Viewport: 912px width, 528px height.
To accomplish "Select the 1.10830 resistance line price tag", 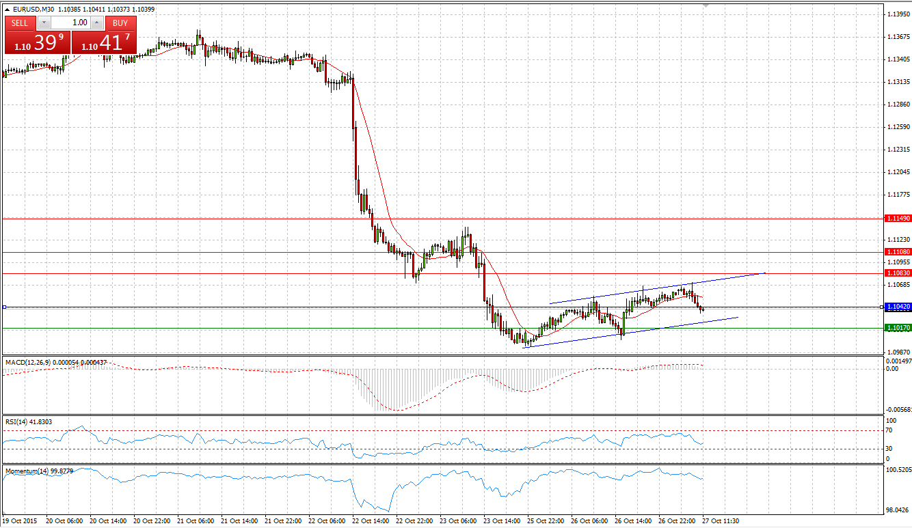I will 898,272.
